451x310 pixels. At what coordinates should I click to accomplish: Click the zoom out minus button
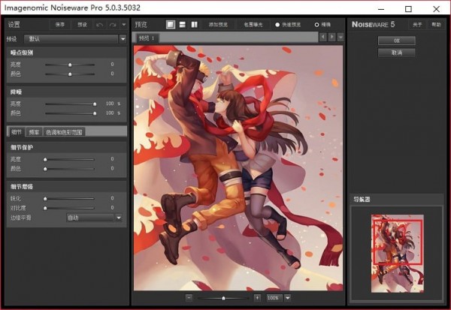[x=189, y=298]
